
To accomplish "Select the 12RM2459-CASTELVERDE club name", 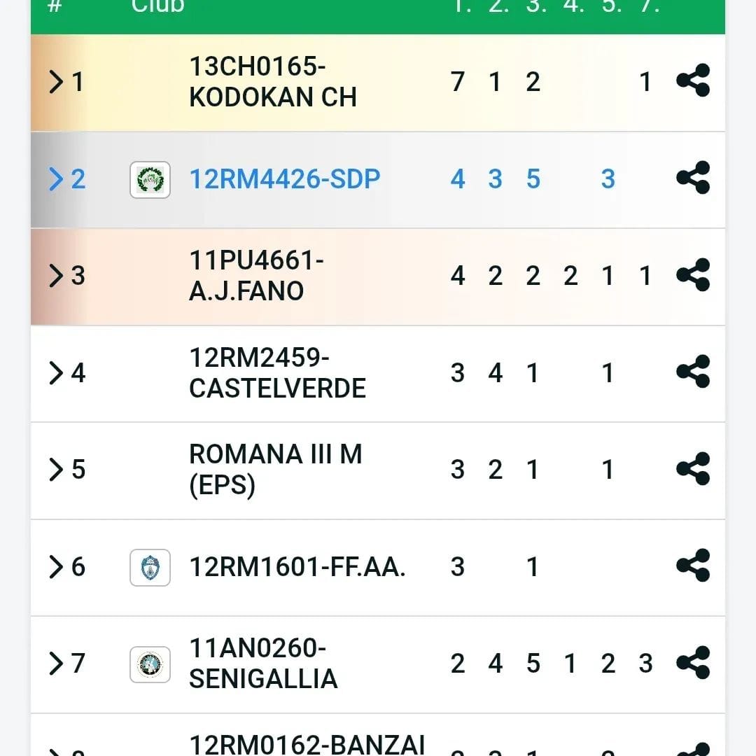I will [x=277, y=372].
